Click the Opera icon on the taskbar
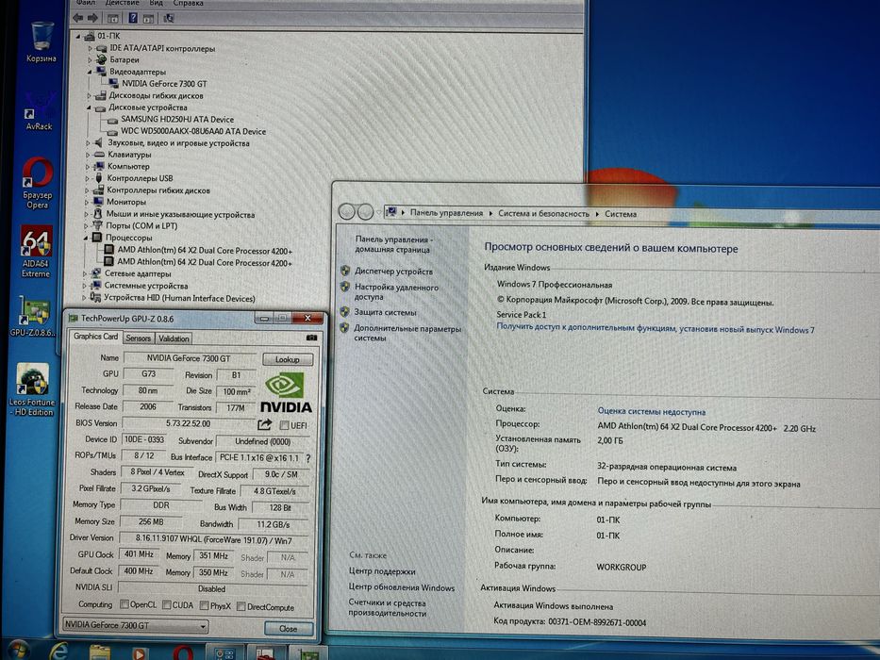Viewport: 880px width, 660px height. click(182, 652)
